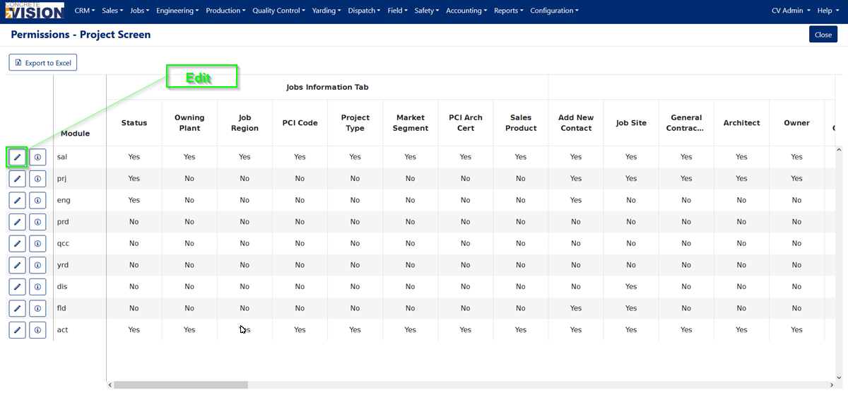848x393 pixels.
Task: Click the edit pencil icon for sal row
Action: pos(18,157)
